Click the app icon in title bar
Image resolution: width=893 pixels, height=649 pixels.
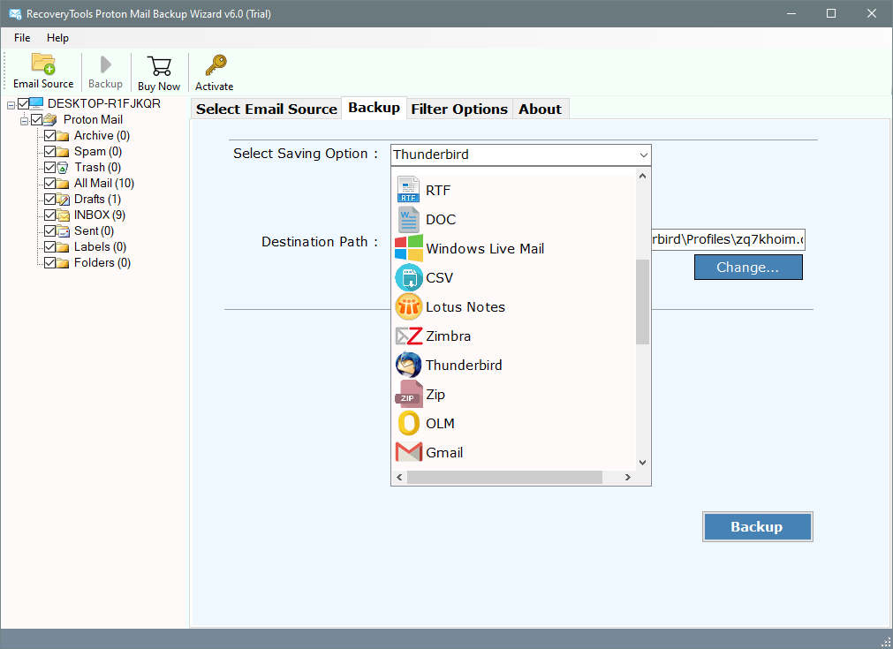coord(15,13)
